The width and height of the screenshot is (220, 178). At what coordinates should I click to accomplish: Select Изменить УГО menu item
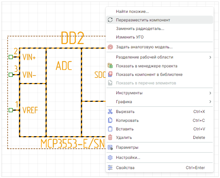pyautogui.click(x=130, y=37)
